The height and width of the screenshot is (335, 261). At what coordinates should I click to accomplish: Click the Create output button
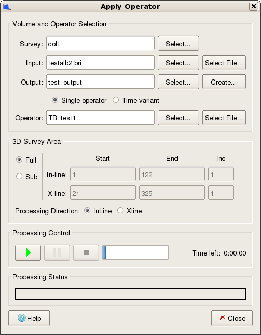pos(224,82)
